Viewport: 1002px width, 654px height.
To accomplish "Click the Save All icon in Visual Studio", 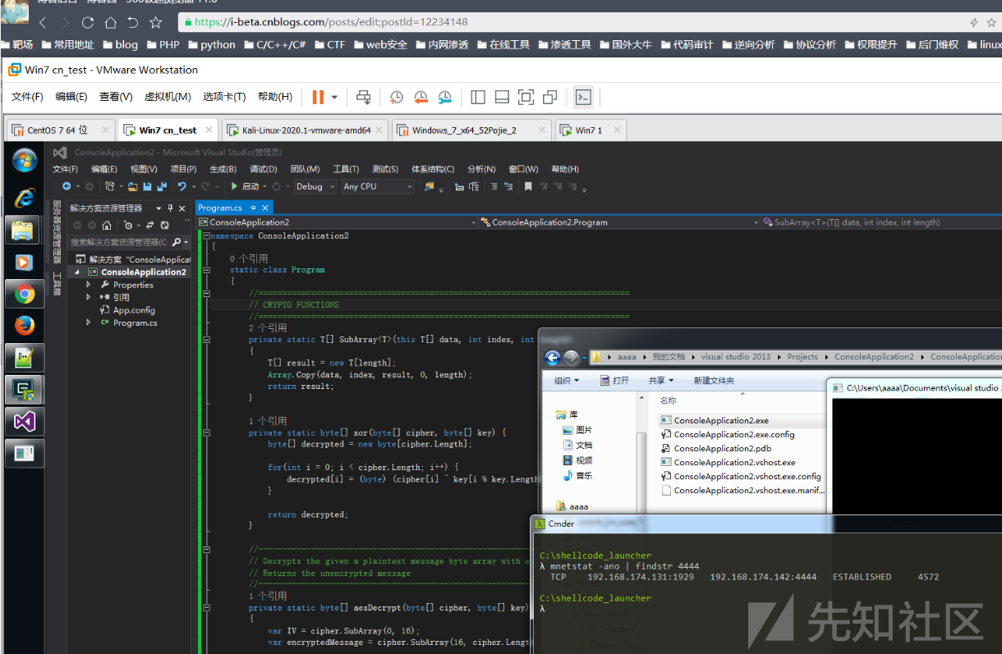I will coord(162,187).
